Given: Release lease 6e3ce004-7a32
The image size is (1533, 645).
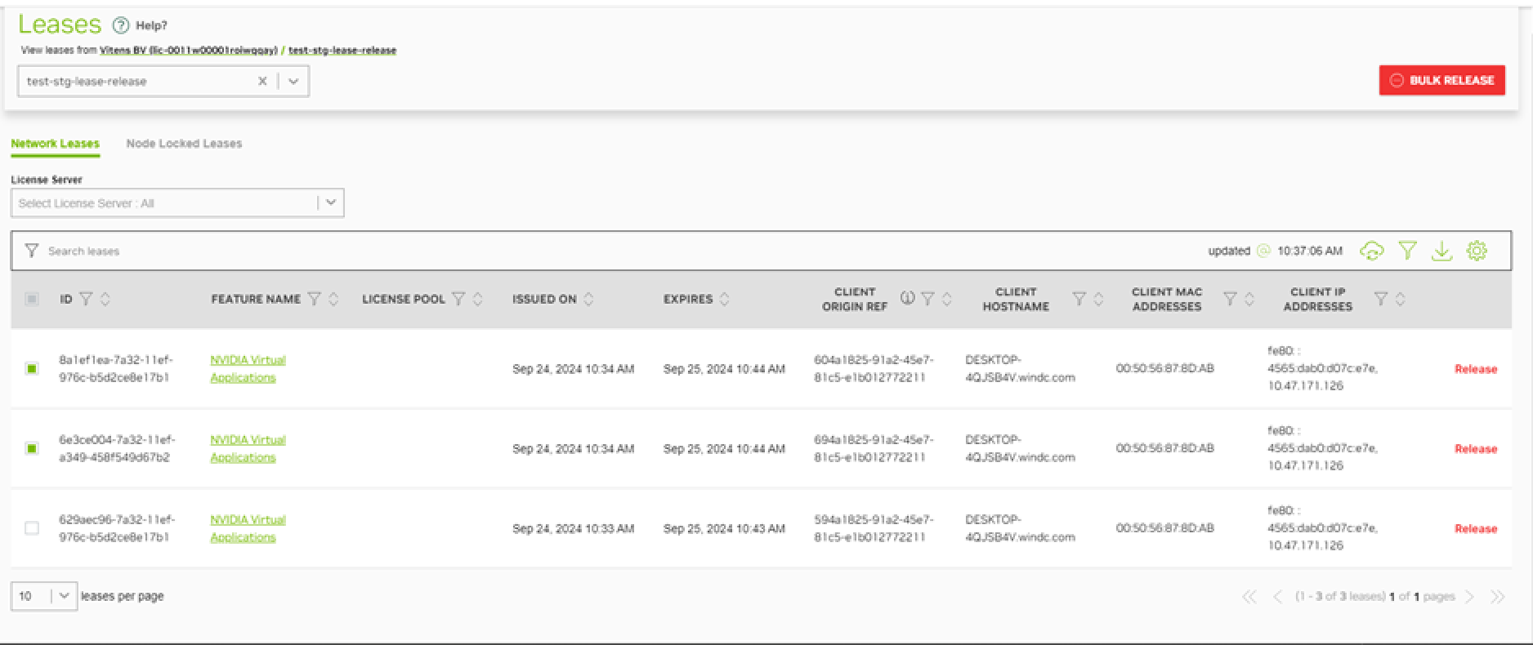Looking at the screenshot, I should point(1476,449).
